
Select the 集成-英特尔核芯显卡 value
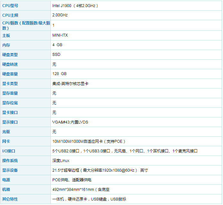click(70, 83)
